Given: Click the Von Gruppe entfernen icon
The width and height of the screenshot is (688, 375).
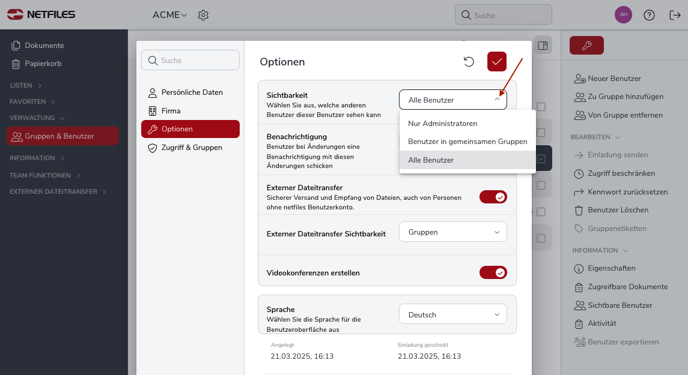Looking at the screenshot, I should coord(580,116).
